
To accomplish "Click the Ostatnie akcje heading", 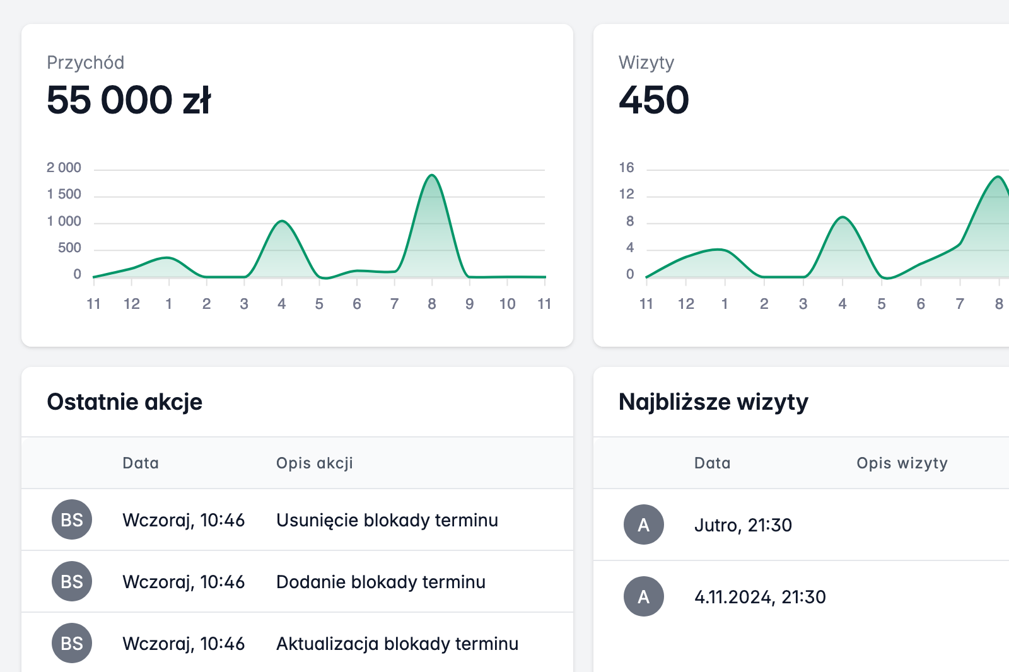I will point(125,402).
